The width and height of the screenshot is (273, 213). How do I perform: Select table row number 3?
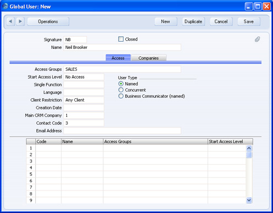(31, 161)
